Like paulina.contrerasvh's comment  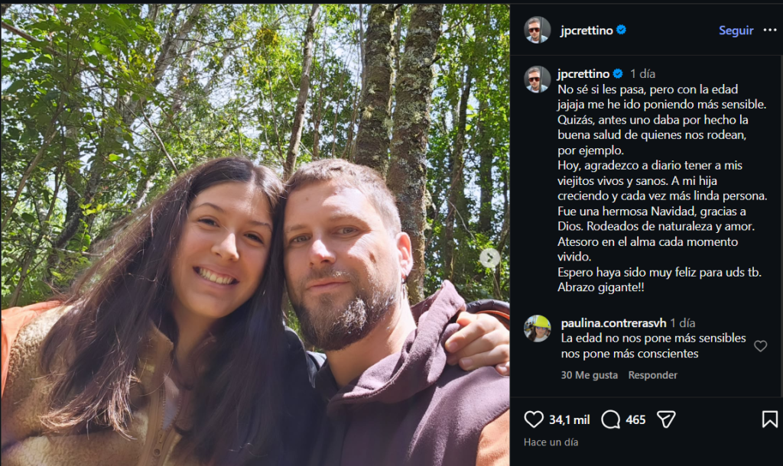coord(760,346)
